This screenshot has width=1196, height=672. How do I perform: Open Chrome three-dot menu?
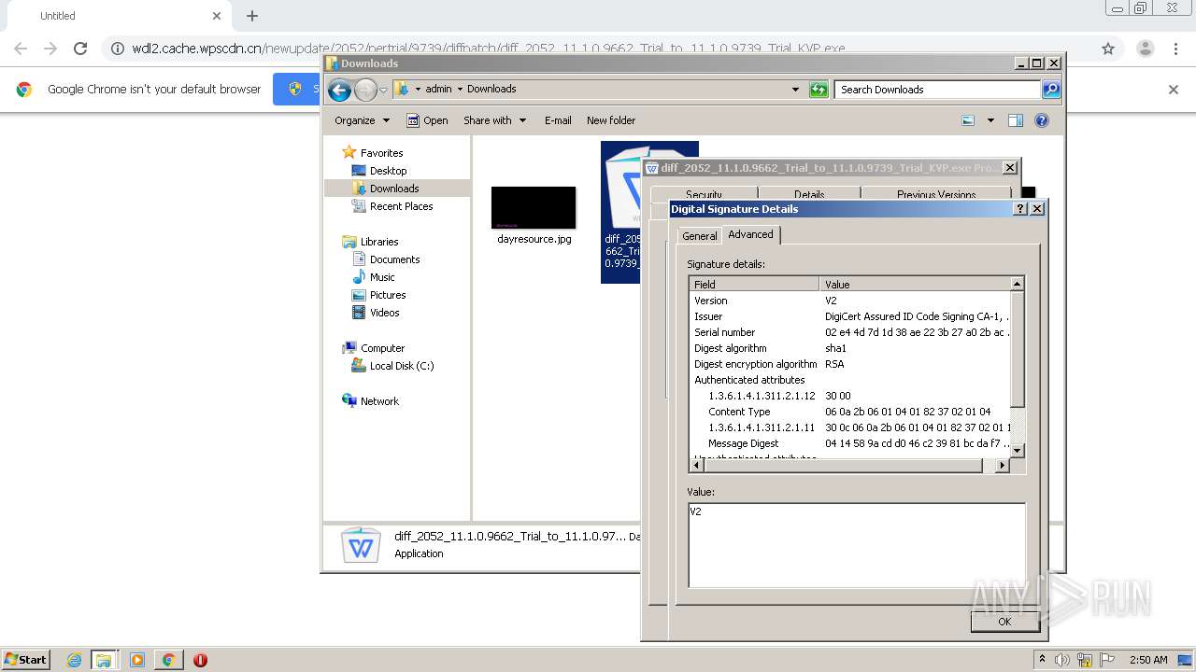coord(1175,49)
